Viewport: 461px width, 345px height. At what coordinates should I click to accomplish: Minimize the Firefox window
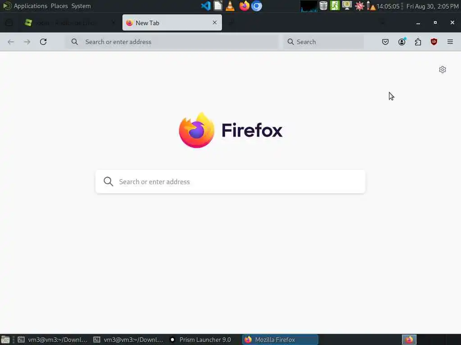click(x=418, y=23)
